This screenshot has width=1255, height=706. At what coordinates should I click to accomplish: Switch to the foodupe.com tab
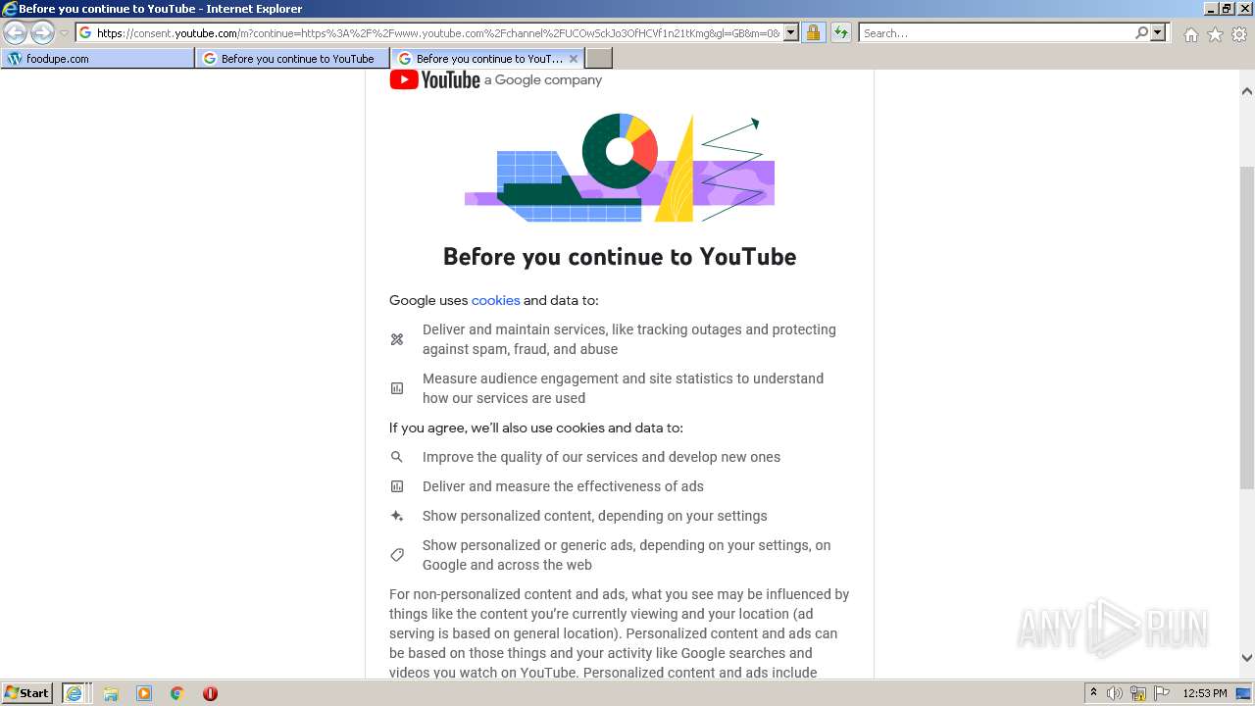tap(97, 59)
